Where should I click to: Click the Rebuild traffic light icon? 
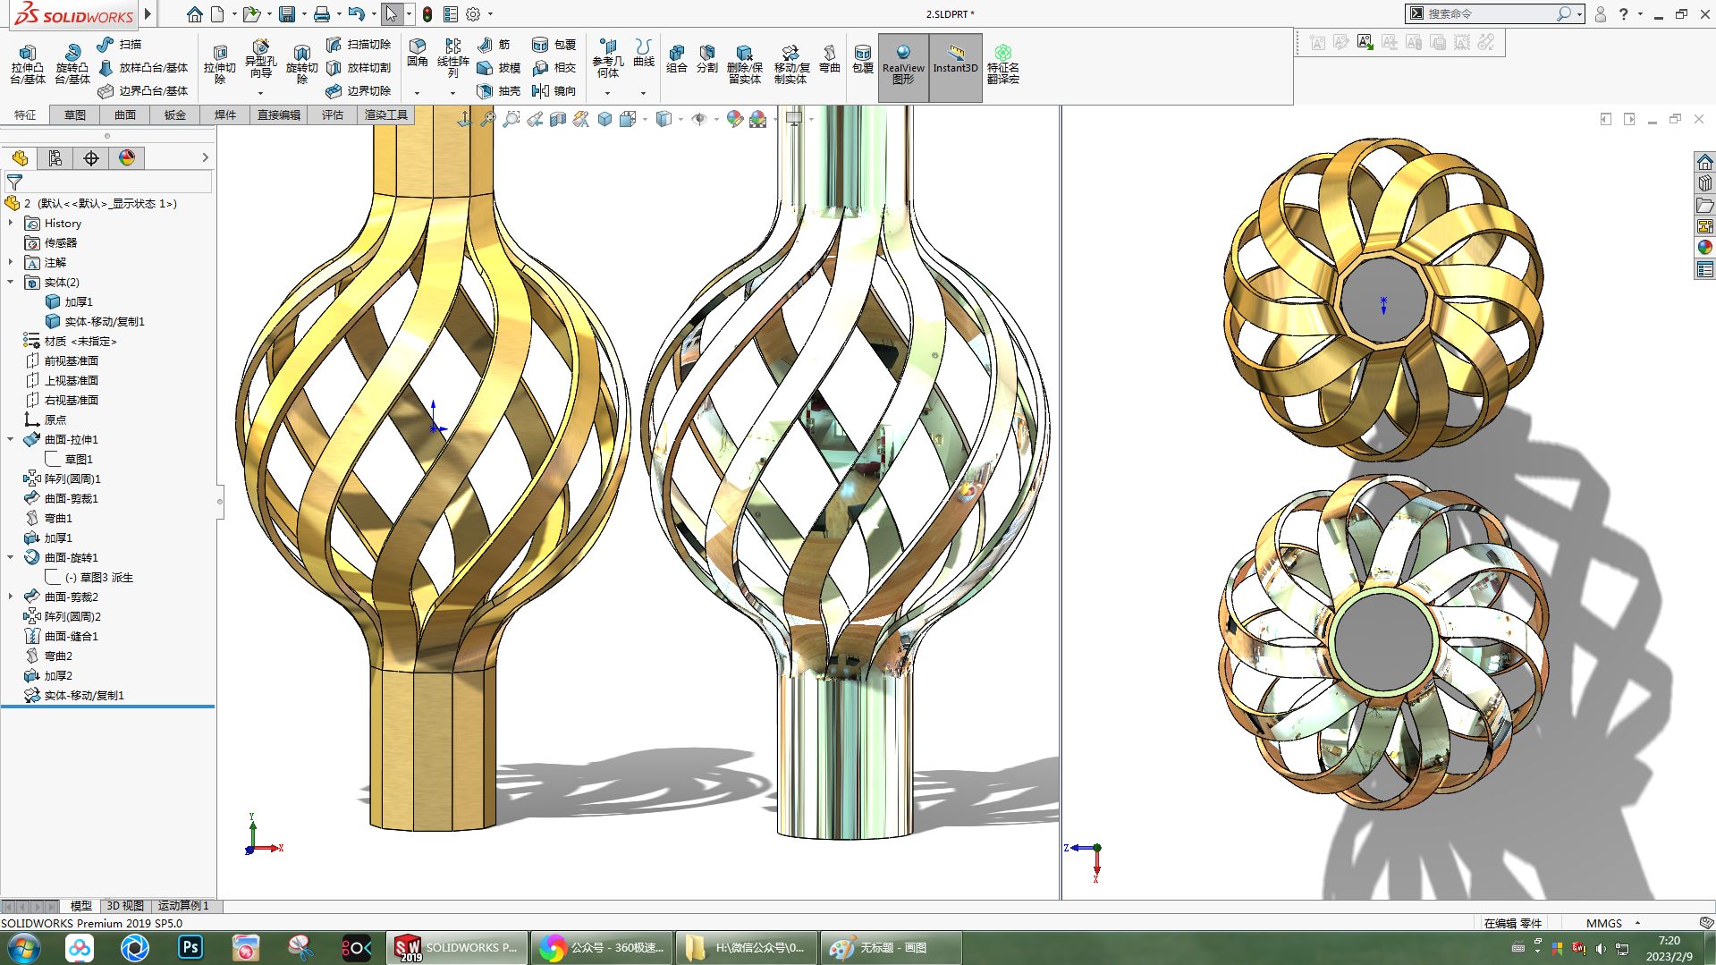tap(427, 14)
